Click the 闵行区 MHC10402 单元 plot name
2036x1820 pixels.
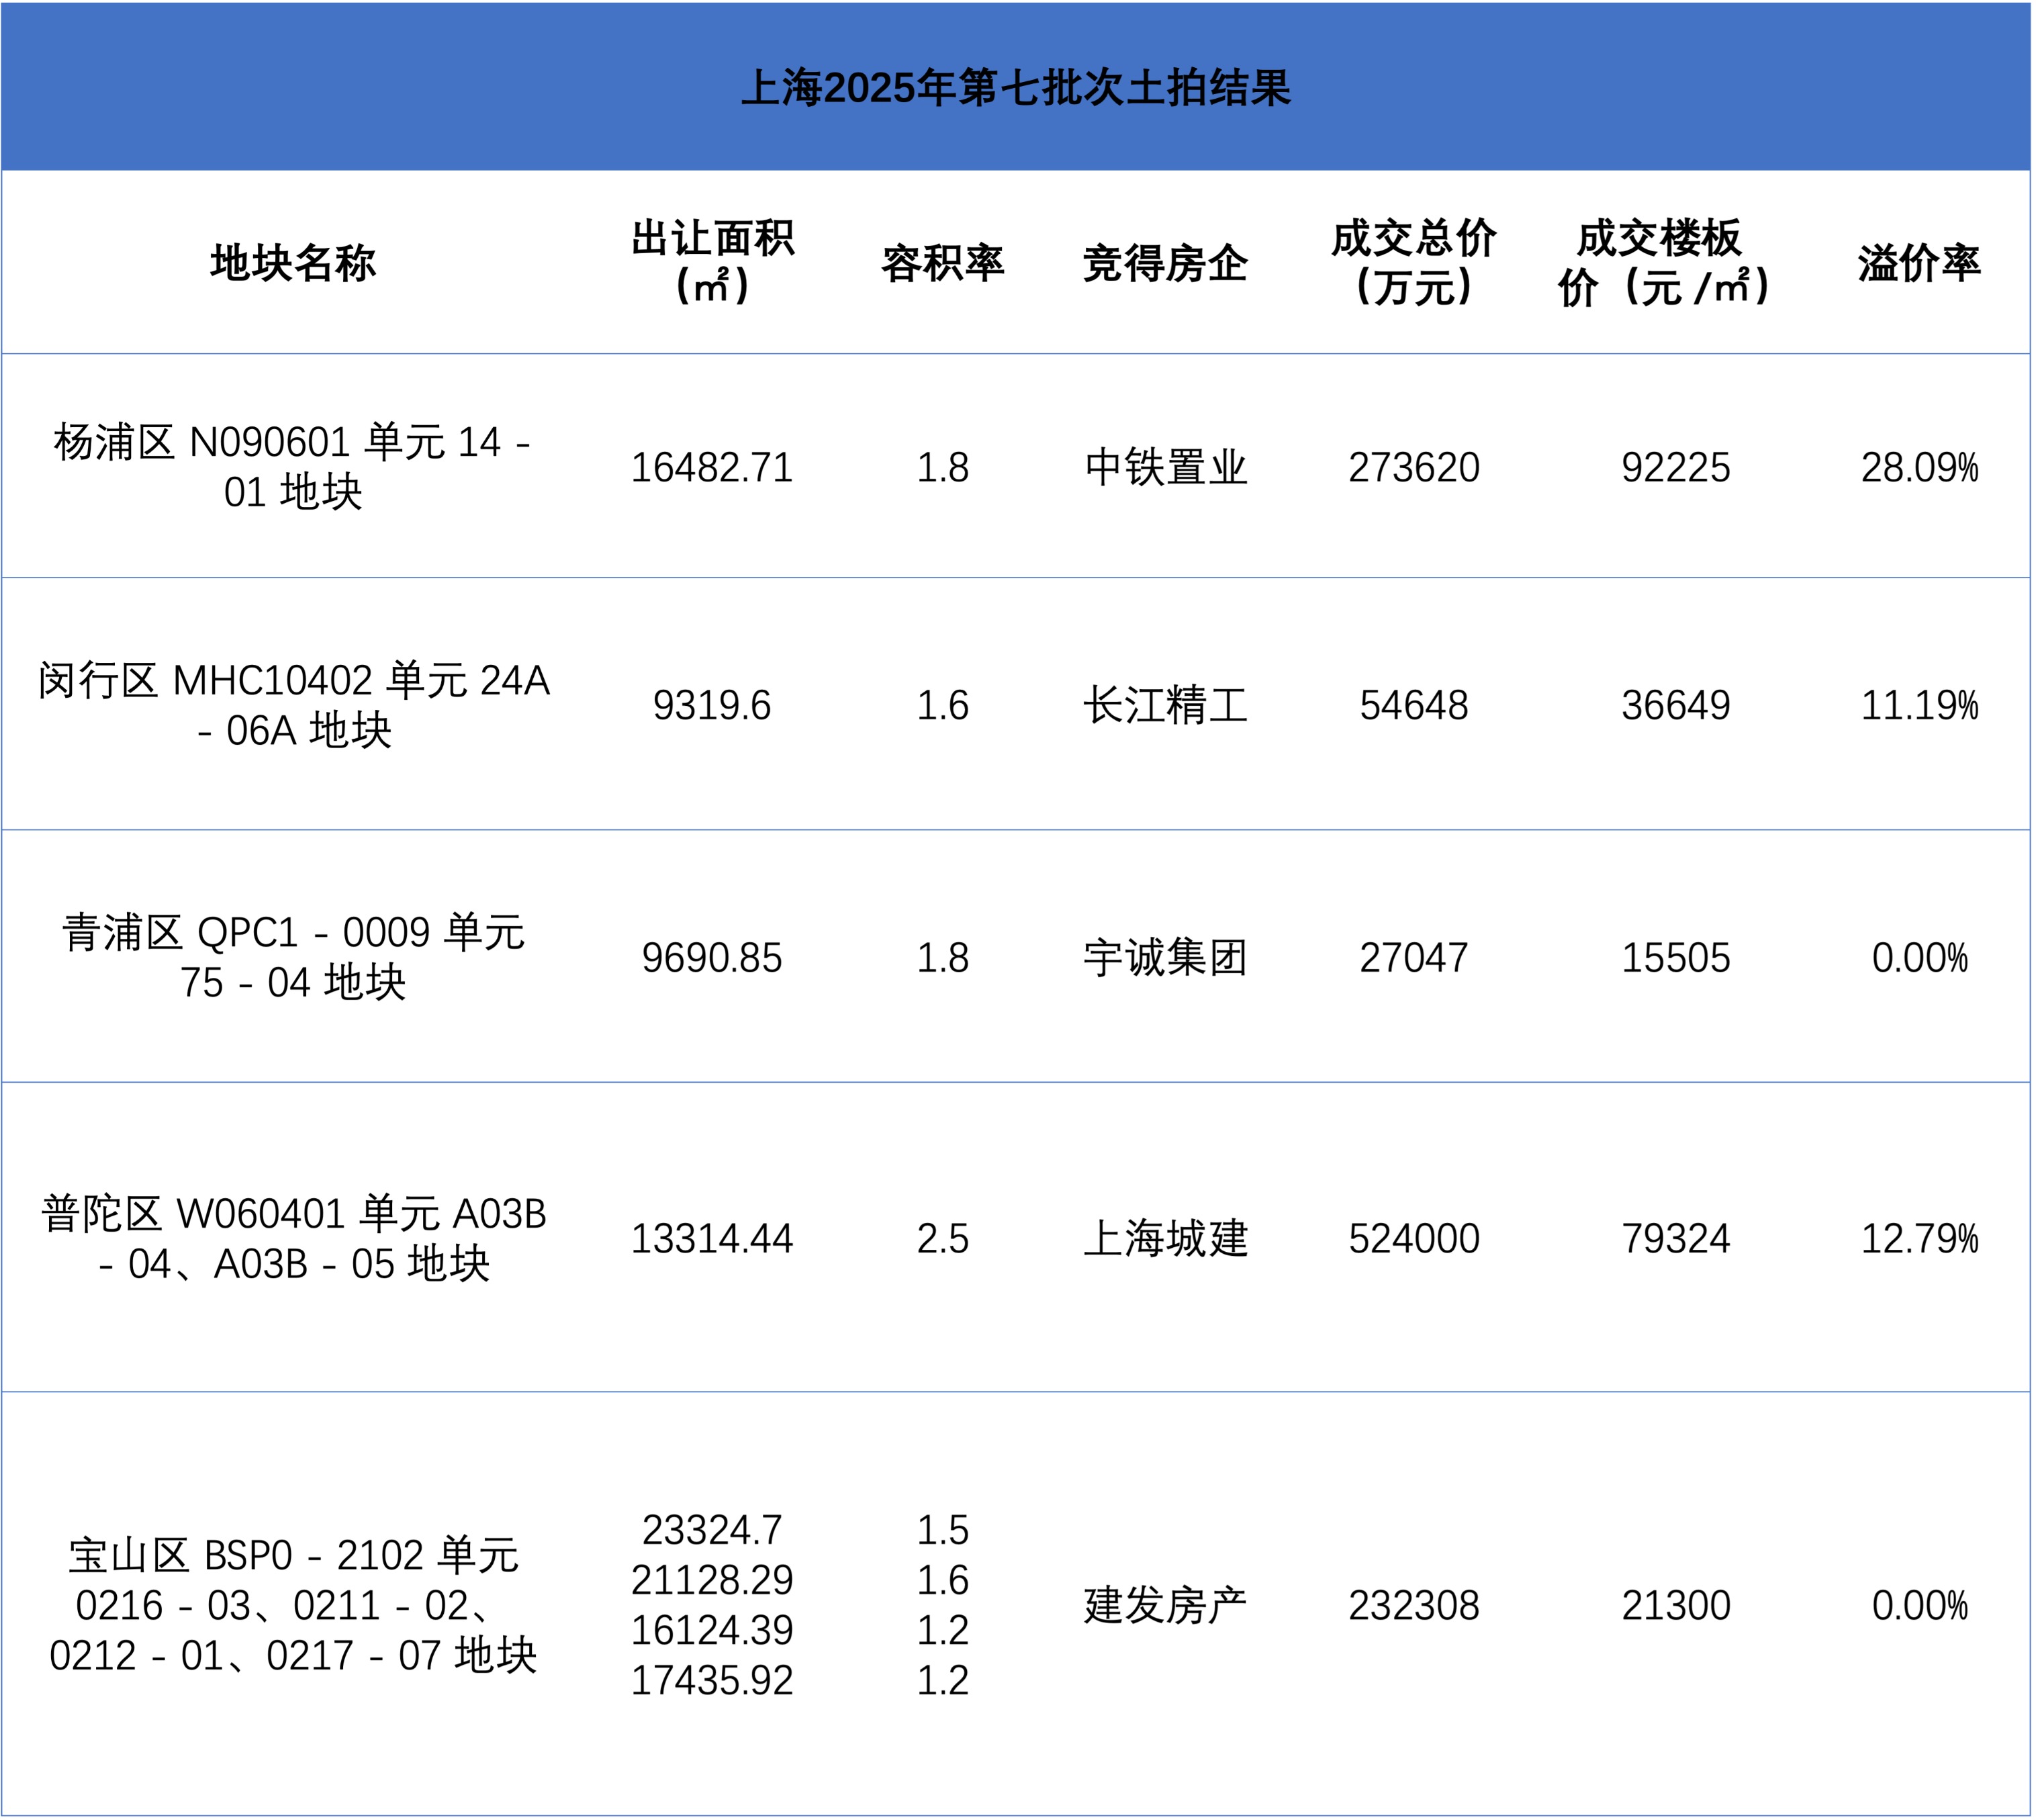pos(294,705)
